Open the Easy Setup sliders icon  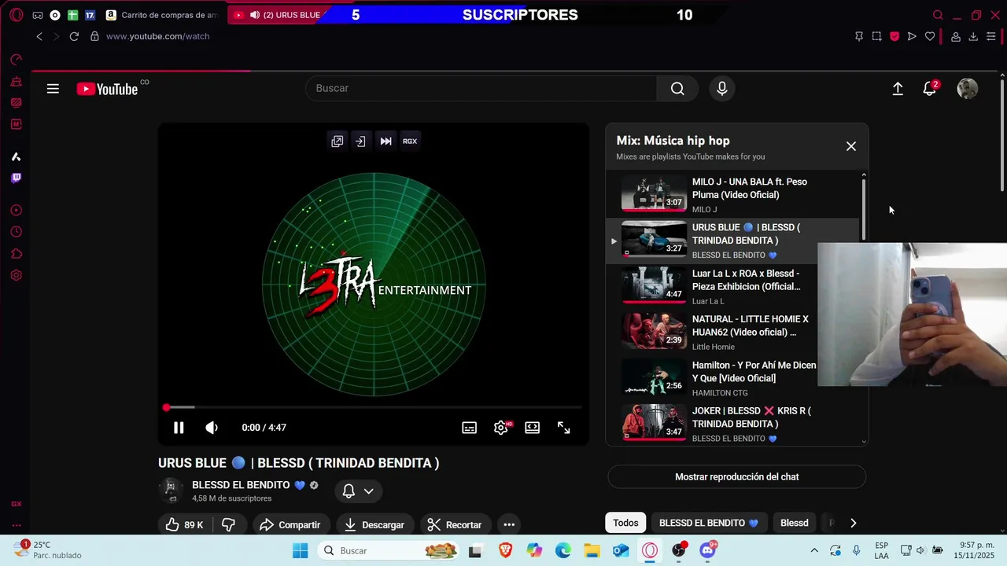tap(991, 36)
